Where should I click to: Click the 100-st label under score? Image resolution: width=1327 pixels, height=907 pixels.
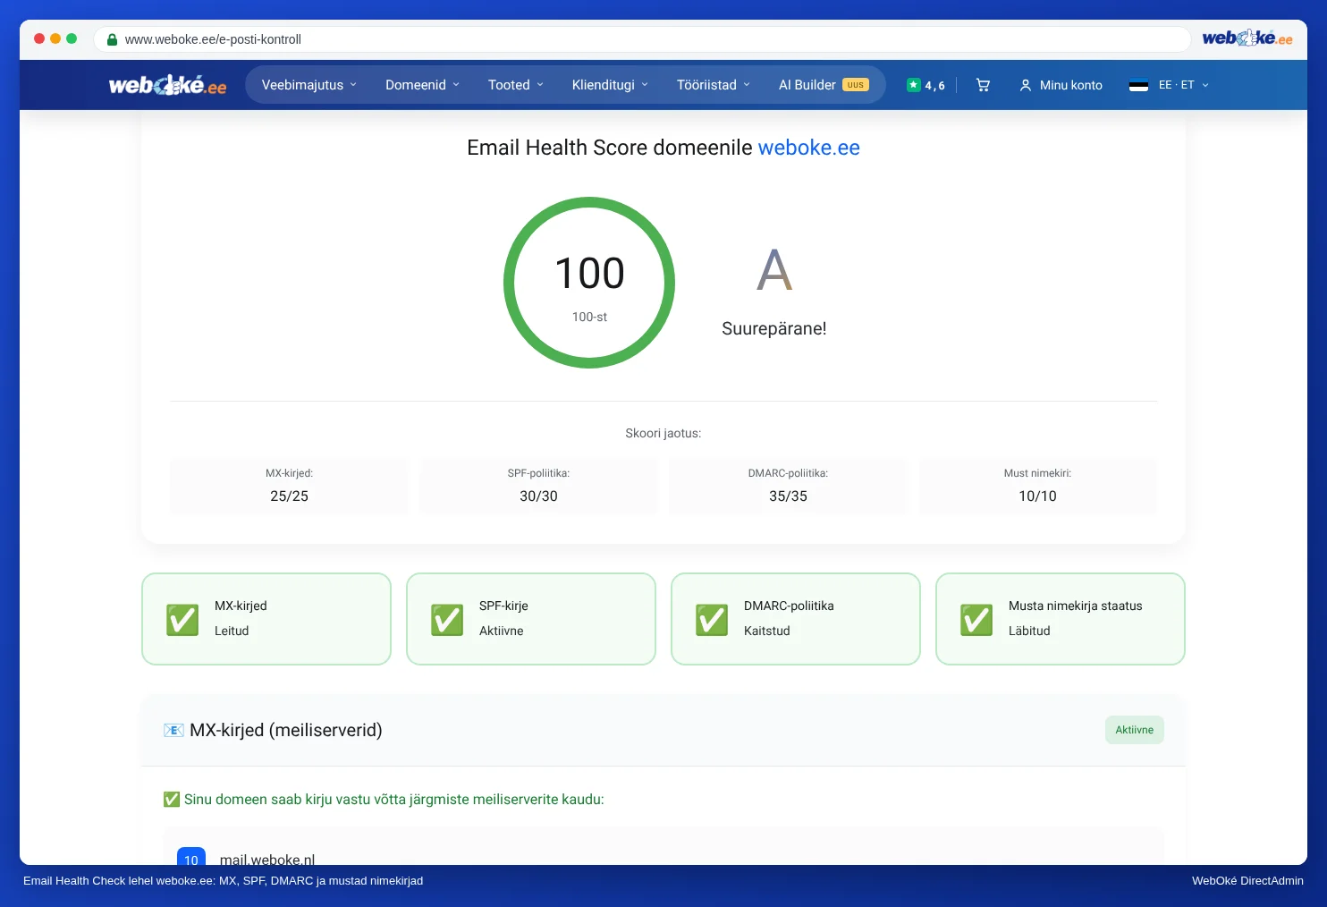click(589, 317)
